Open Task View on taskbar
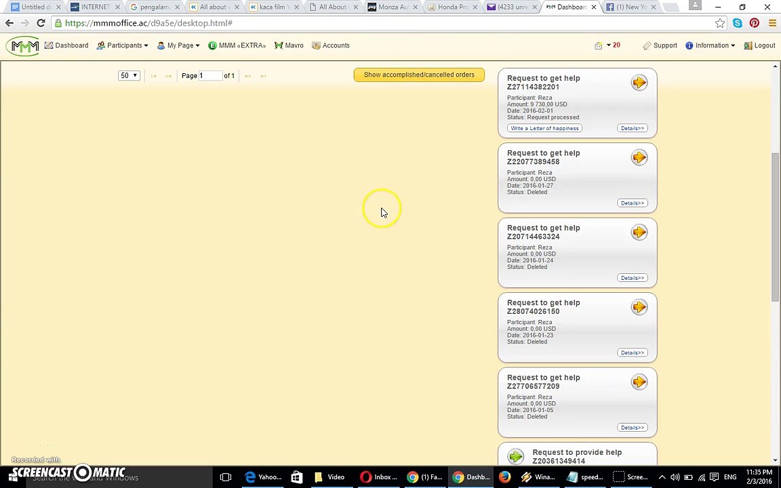The height and width of the screenshot is (488, 781). point(226,477)
